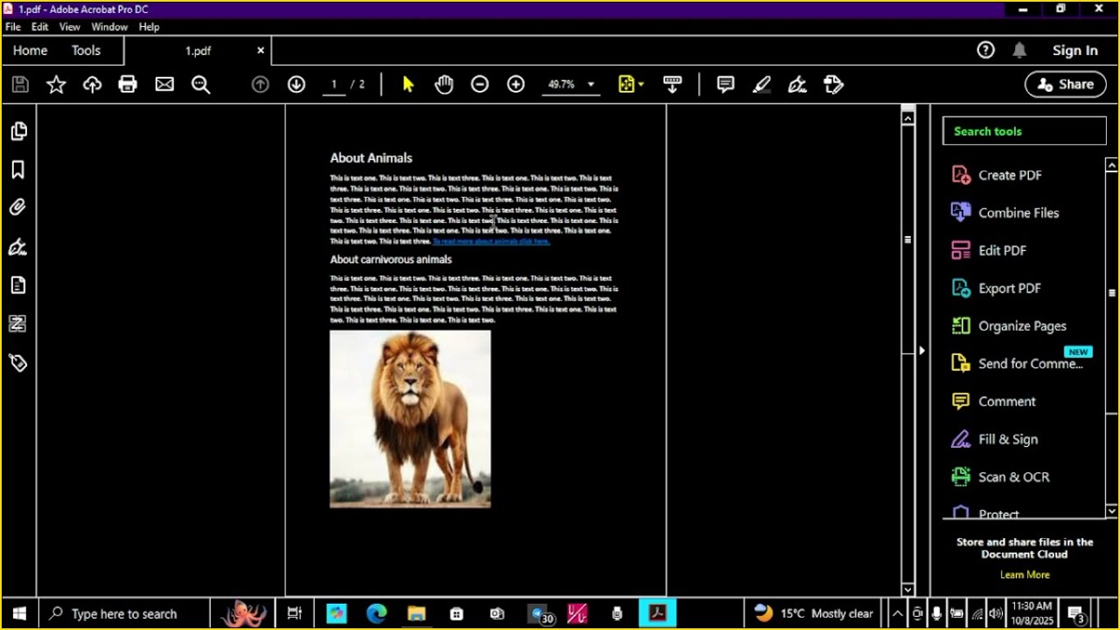Image resolution: width=1120 pixels, height=630 pixels.
Task: Go to next page down arrow
Action: [297, 85]
